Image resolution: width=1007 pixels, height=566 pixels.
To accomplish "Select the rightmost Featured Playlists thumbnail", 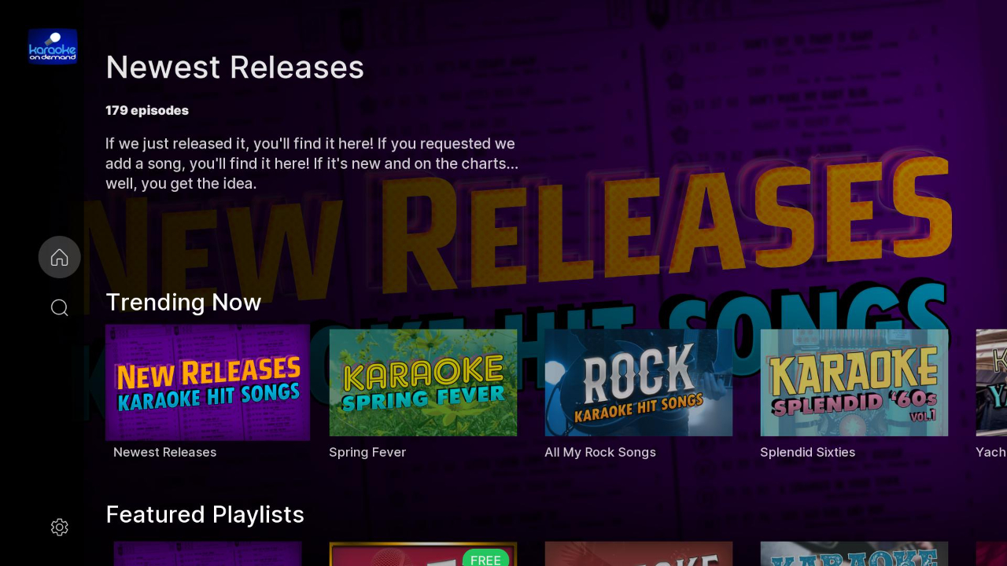I will tap(854, 556).
